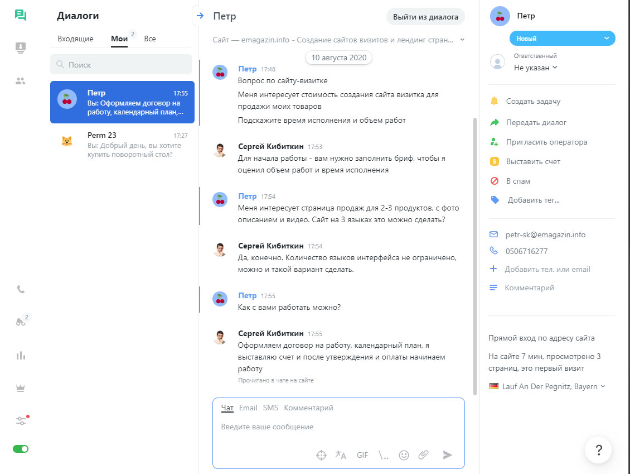Click the Комментарий lines icon
Viewport: 630px width, 474px height.
click(x=493, y=288)
